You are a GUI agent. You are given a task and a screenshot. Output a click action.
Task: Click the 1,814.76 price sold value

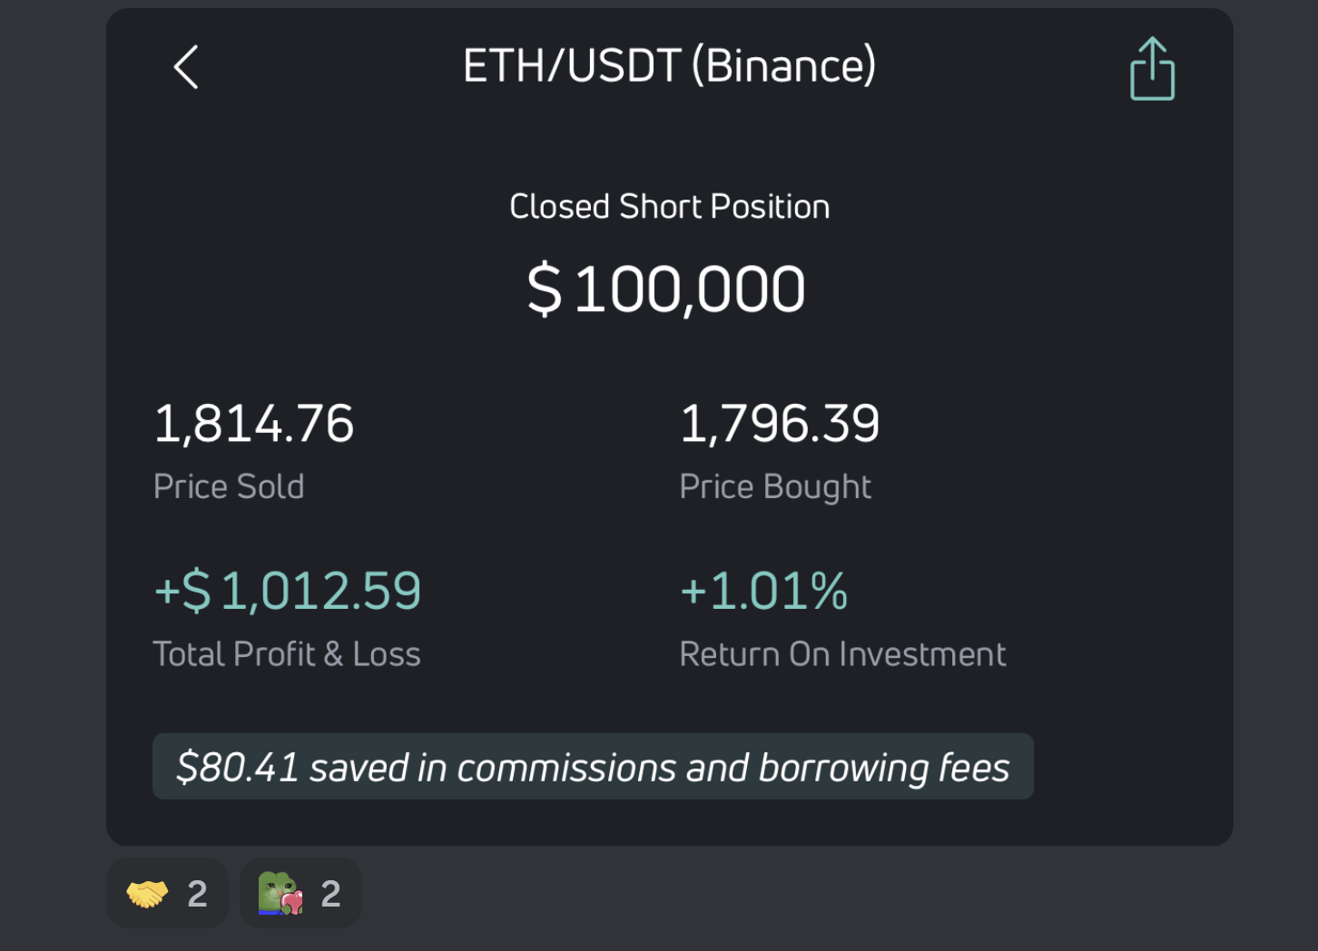[x=253, y=424]
